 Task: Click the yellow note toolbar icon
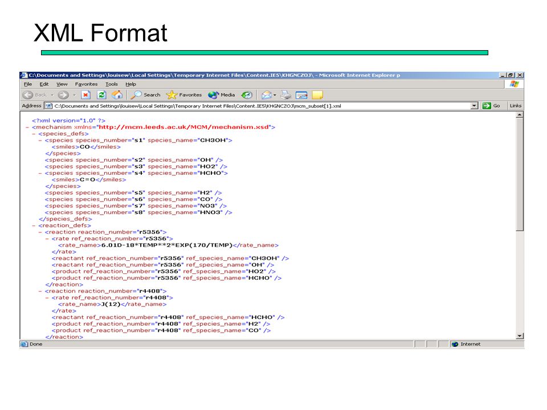pos(317,95)
